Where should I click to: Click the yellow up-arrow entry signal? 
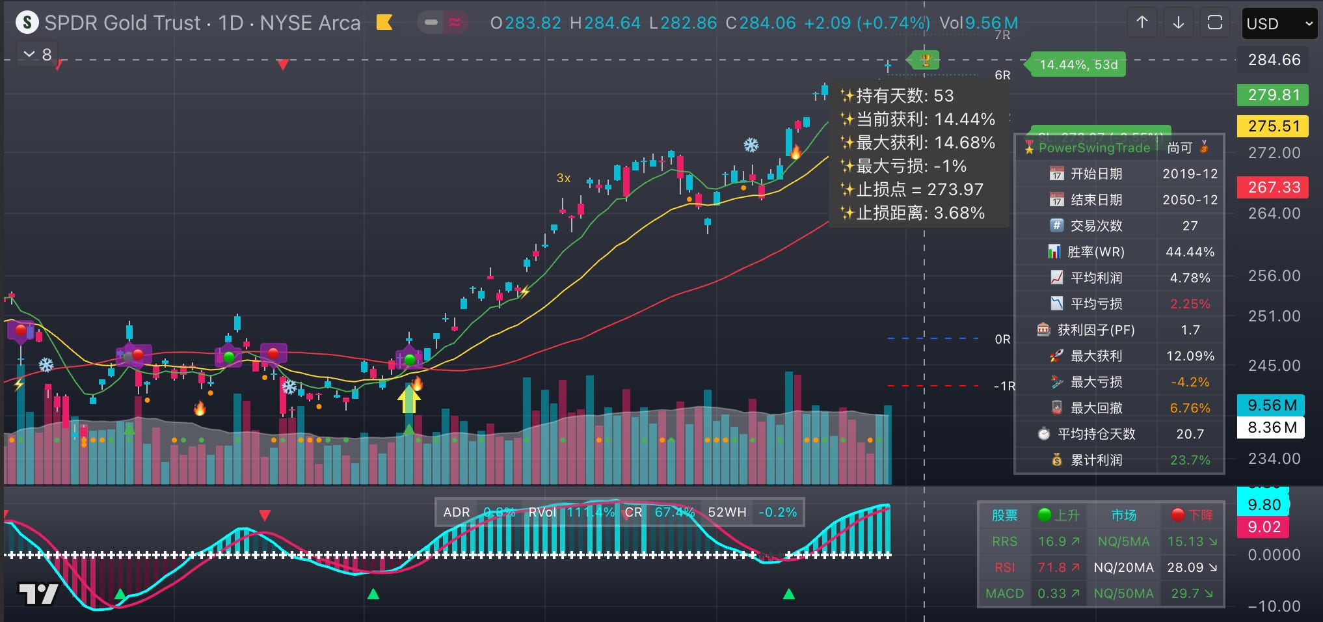click(408, 398)
